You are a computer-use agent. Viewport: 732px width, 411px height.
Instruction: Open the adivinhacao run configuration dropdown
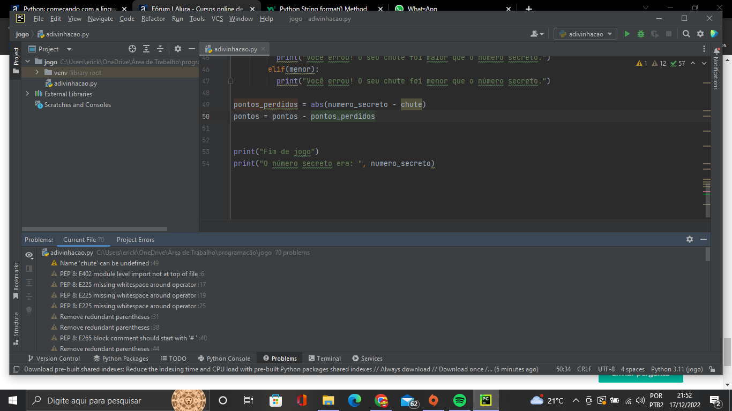pyautogui.click(x=585, y=34)
